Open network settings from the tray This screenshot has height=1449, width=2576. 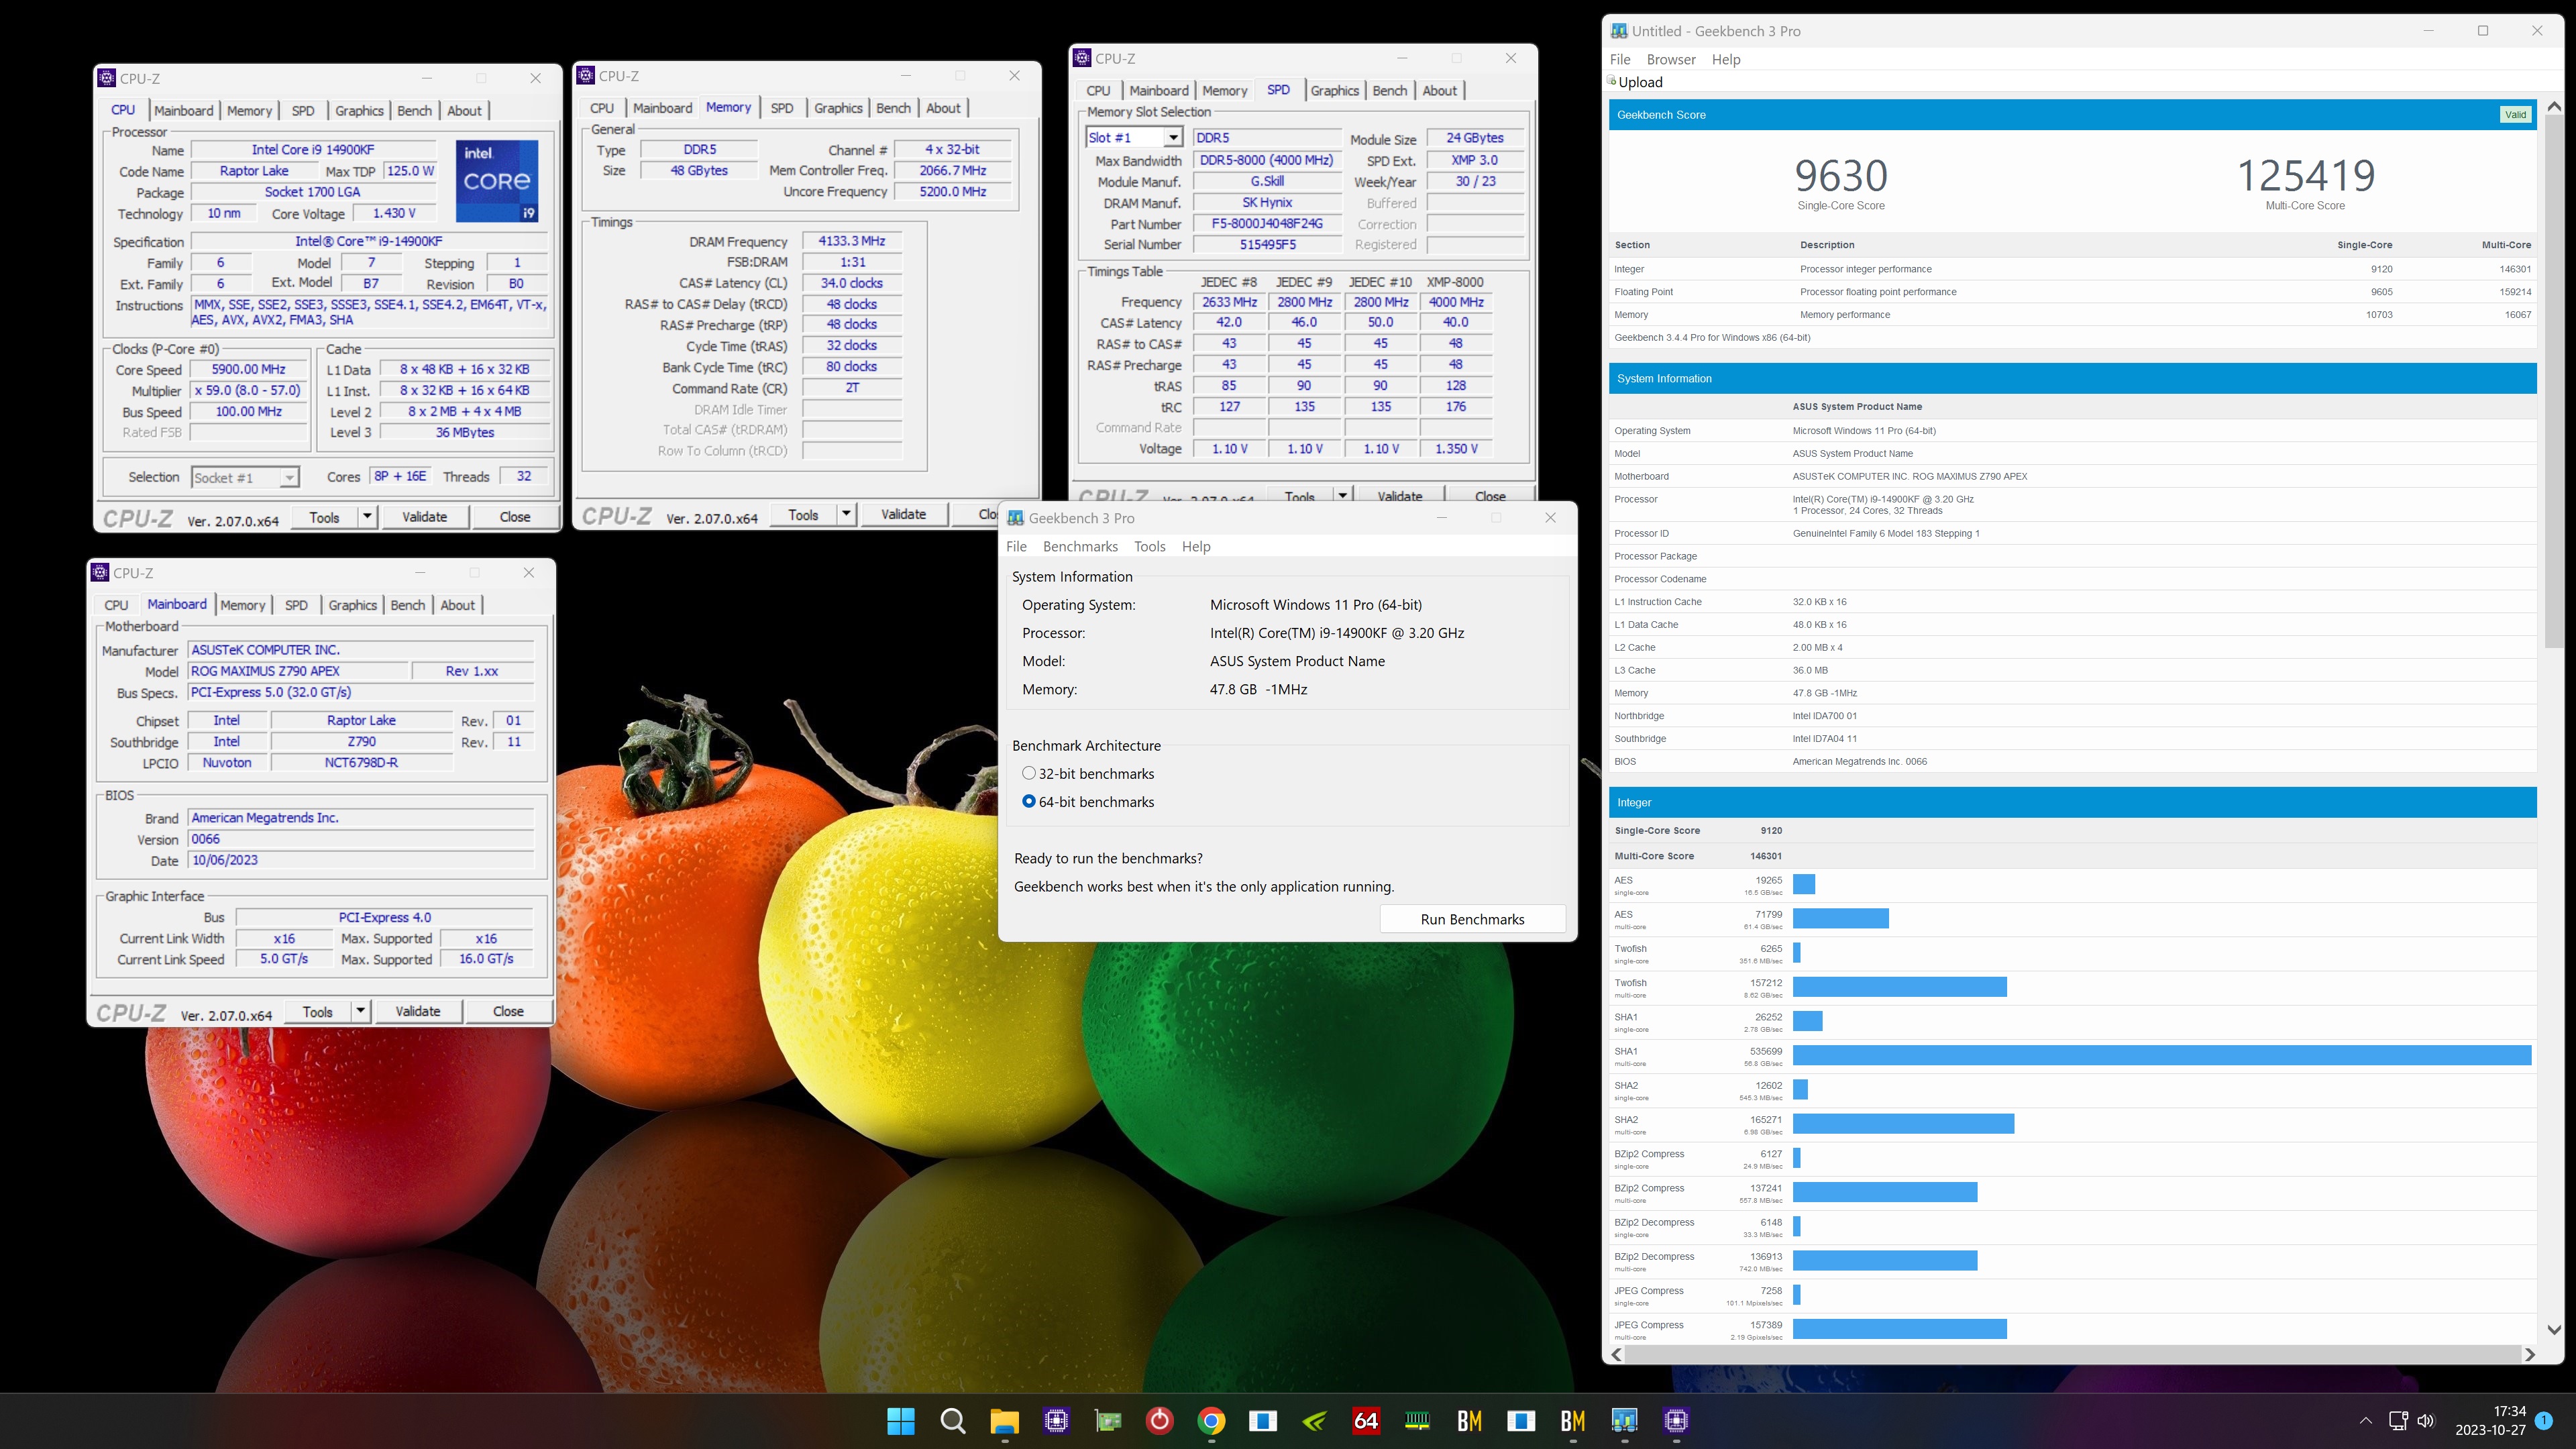click(2397, 1421)
